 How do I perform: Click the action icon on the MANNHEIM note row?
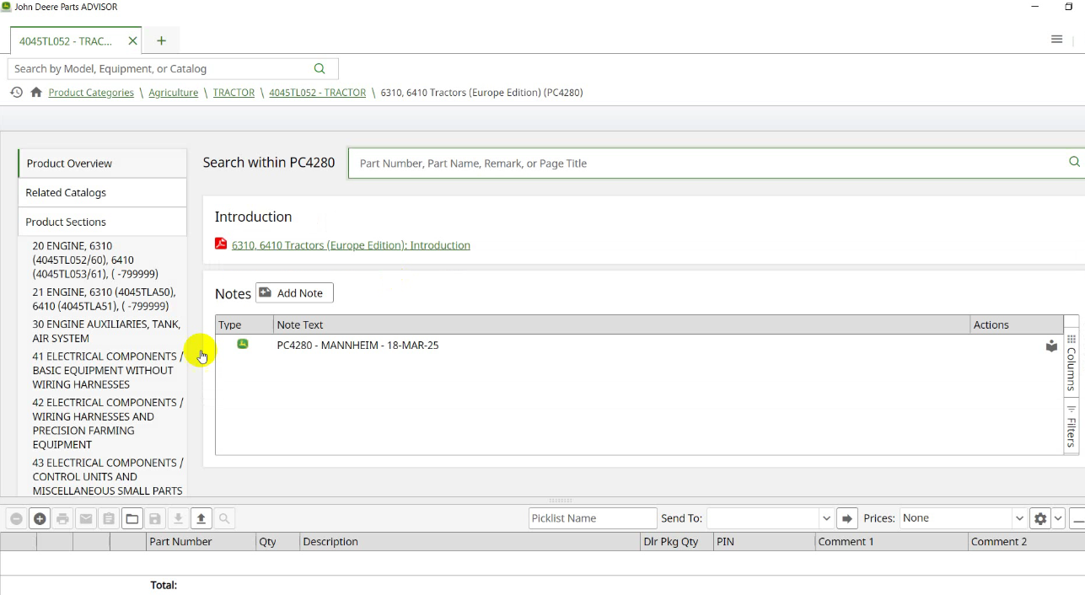coord(1051,346)
